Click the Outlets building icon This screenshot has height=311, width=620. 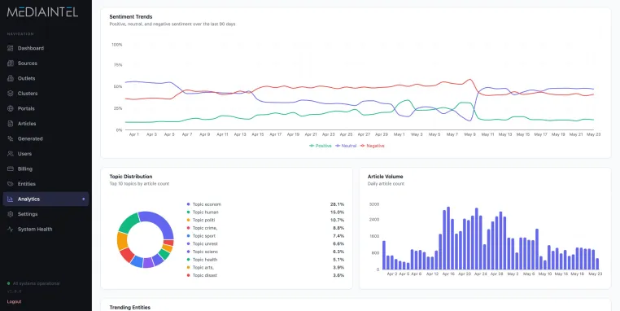[11, 78]
